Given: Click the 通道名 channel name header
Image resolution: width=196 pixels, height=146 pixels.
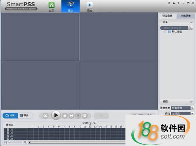Looking at the screenshot, I should coord(9,125).
